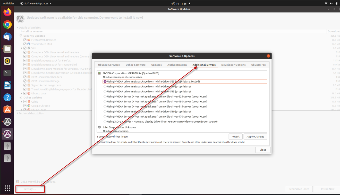Open Firefox from the dock
Viewport: 340px width, 195px height.
(7, 12)
